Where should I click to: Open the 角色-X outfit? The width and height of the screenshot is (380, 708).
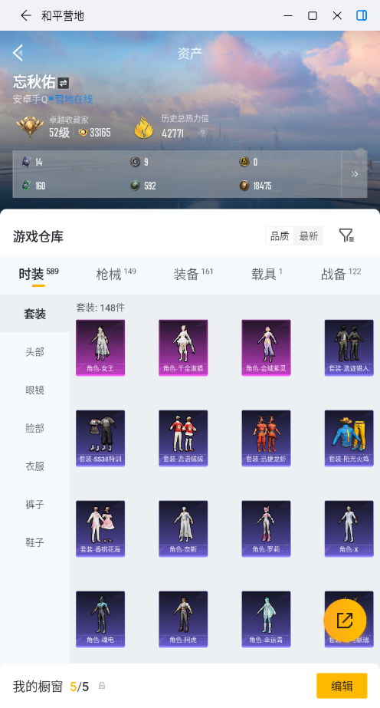tap(349, 529)
